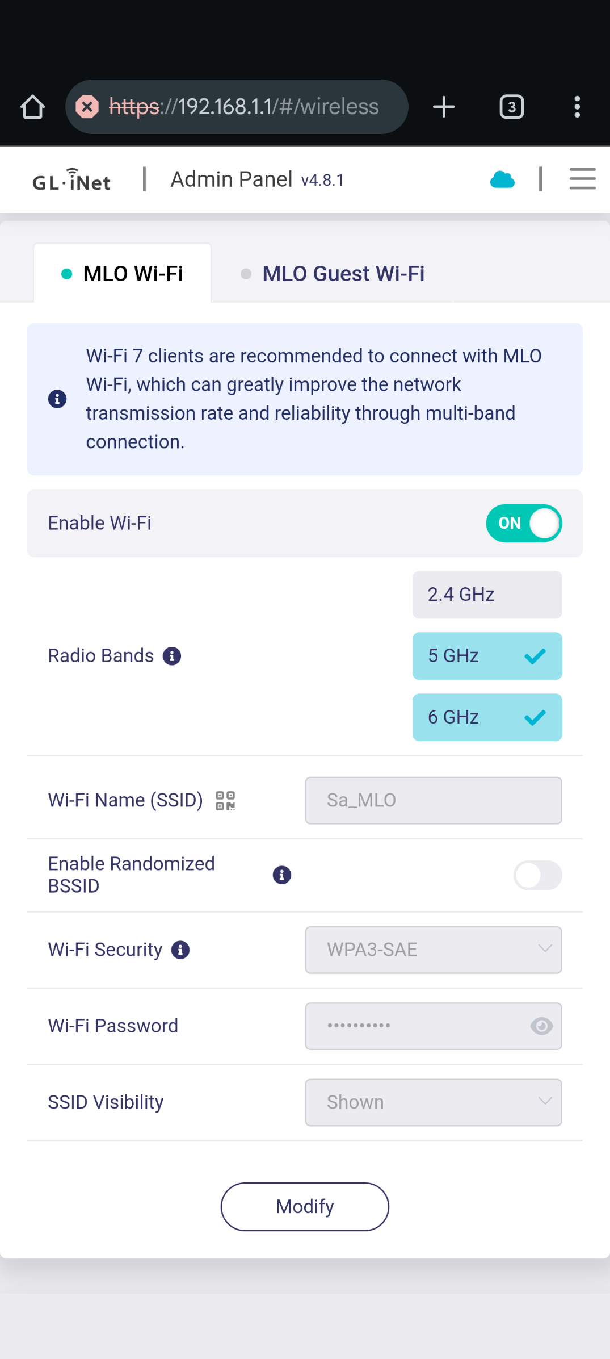Click the Wi-Fi Security info icon
Viewport: 610px width, 1359px height.
click(x=180, y=950)
